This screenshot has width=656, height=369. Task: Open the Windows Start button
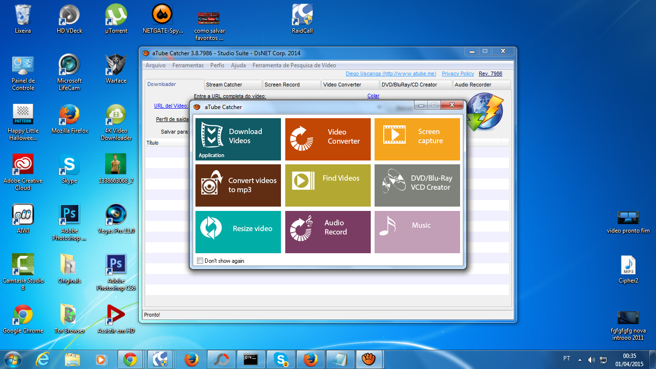pos(13,359)
